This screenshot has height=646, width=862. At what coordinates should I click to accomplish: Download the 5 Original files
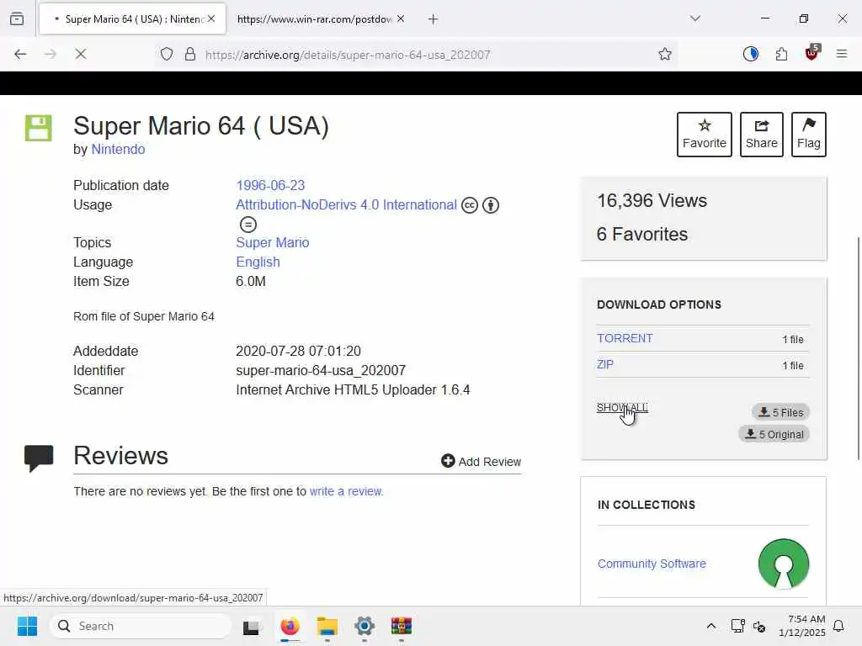(x=774, y=434)
